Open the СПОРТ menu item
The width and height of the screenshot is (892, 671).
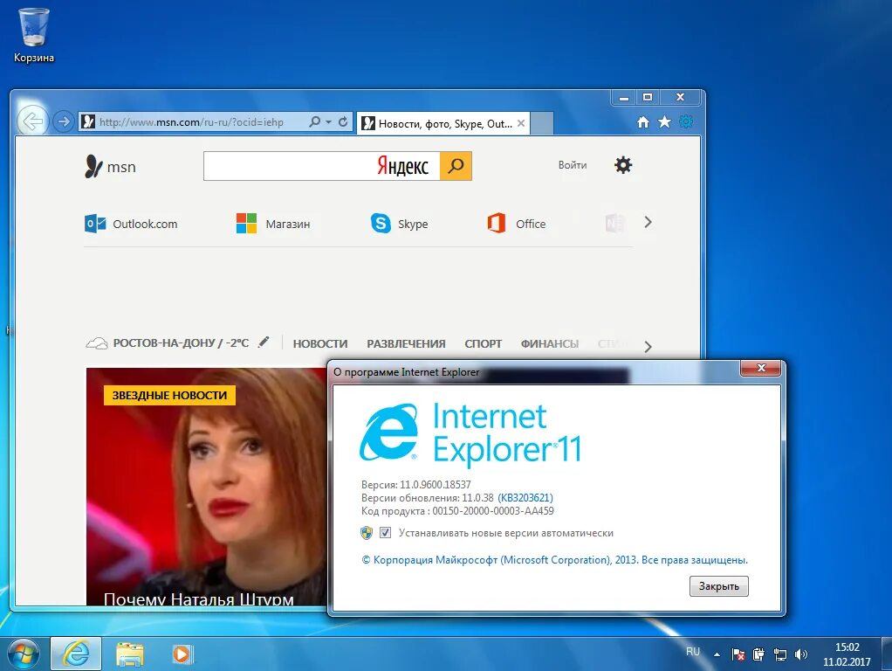coord(483,344)
